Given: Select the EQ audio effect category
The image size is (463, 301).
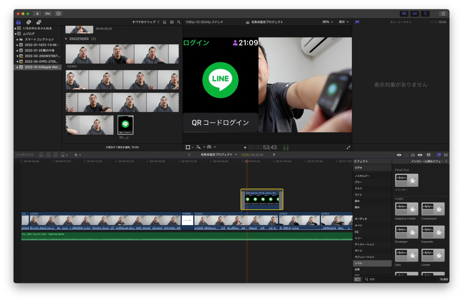Looking at the screenshot, I should [357, 232].
